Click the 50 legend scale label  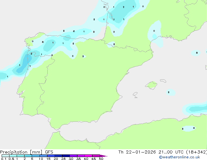coord(101,159)
